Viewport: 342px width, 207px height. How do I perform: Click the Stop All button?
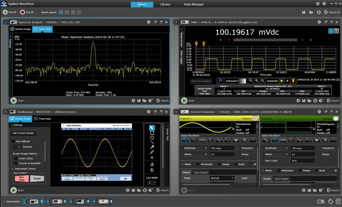[x=27, y=12]
